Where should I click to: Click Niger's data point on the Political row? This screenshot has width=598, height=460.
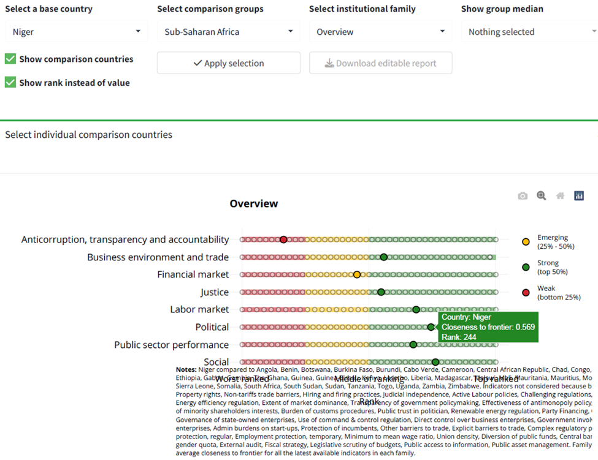click(431, 326)
